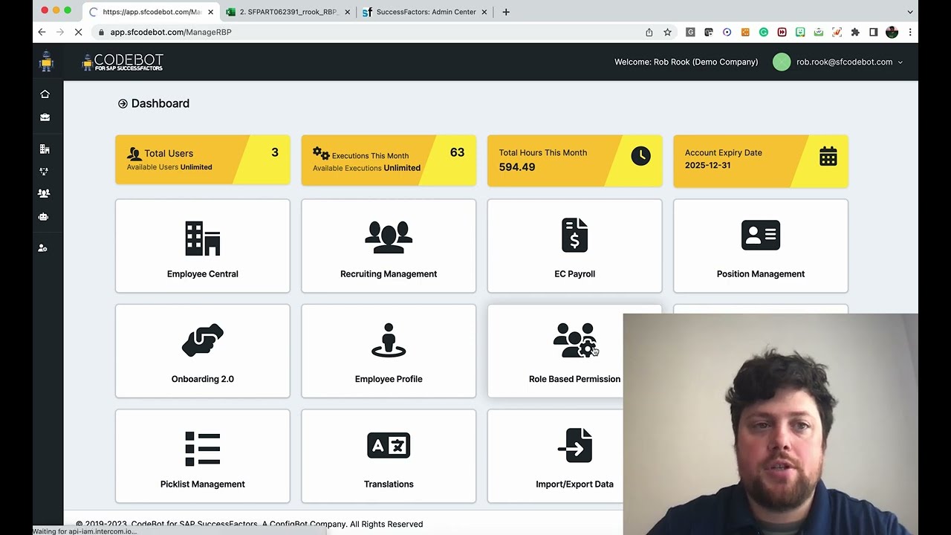
Task: Open the EC Payroll module tile
Action: [574, 246]
